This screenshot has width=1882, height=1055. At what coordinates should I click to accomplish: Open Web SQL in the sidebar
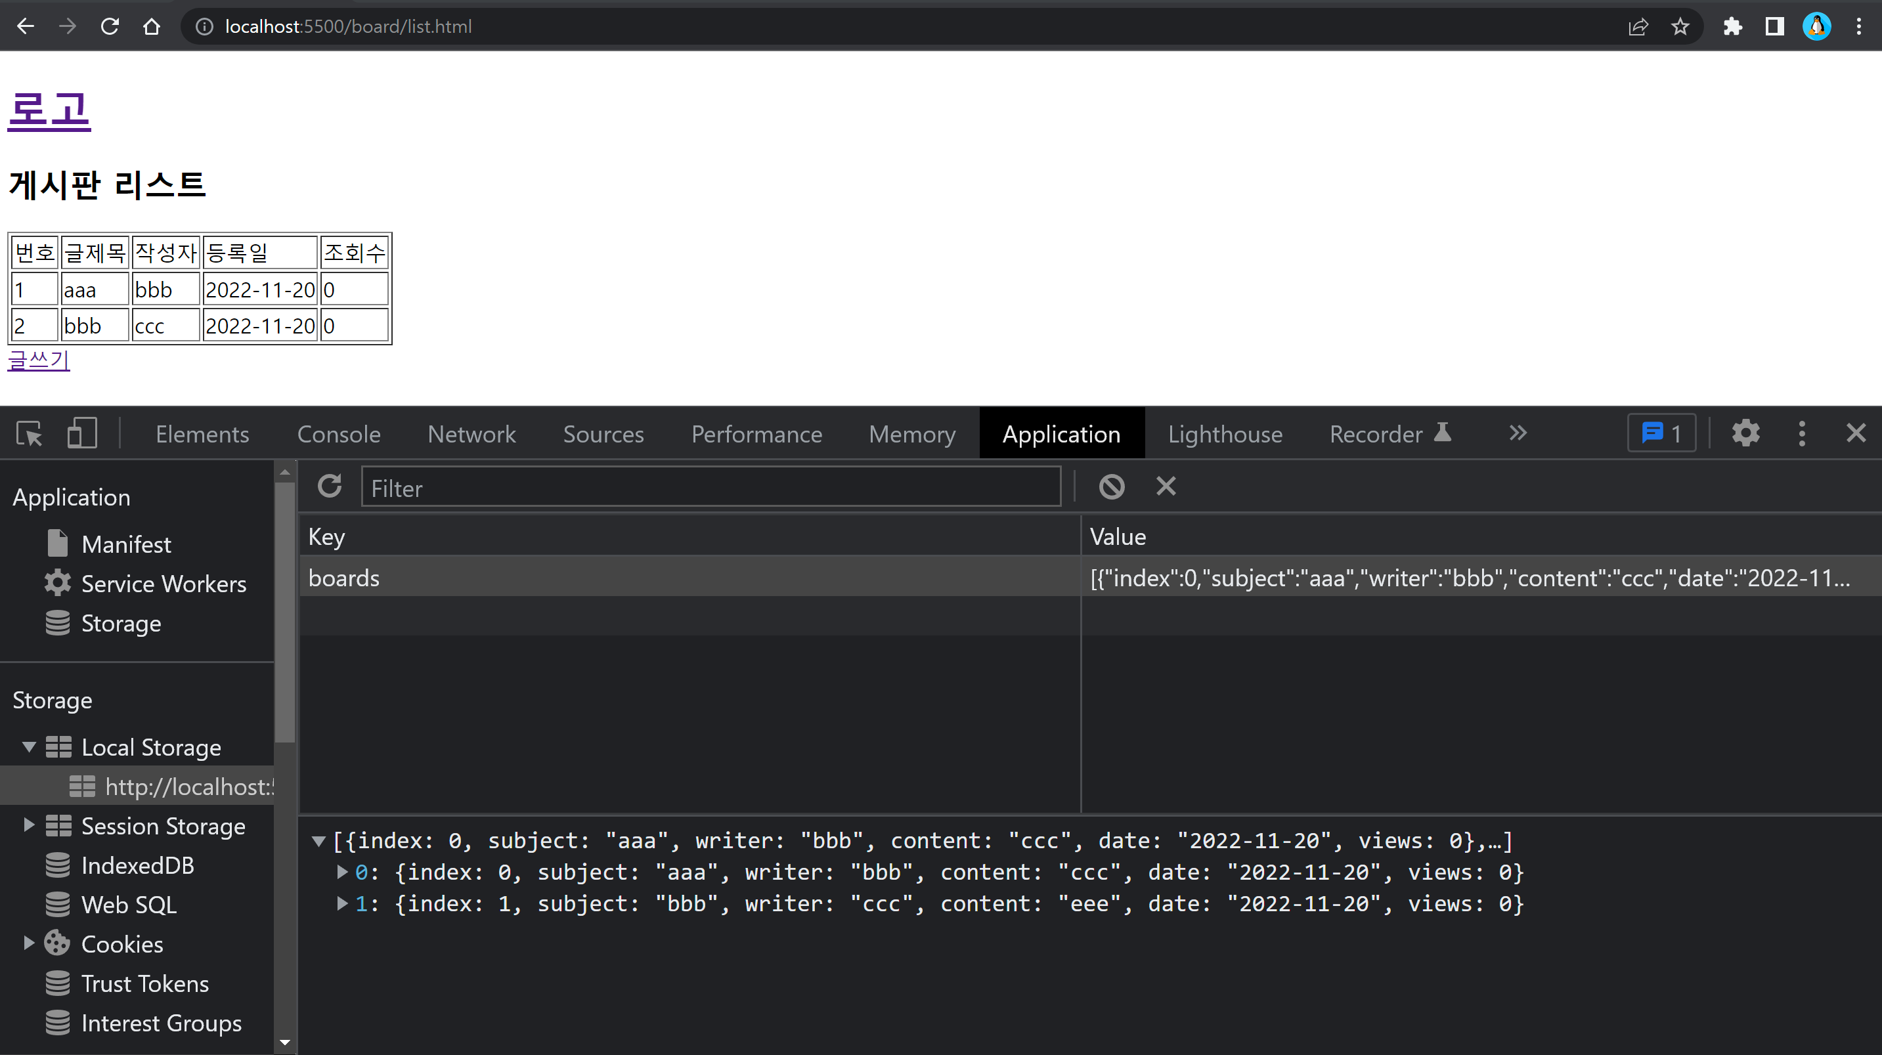click(129, 905)
